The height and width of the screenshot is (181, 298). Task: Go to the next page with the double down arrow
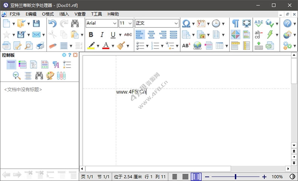click(x=294, y=163)
